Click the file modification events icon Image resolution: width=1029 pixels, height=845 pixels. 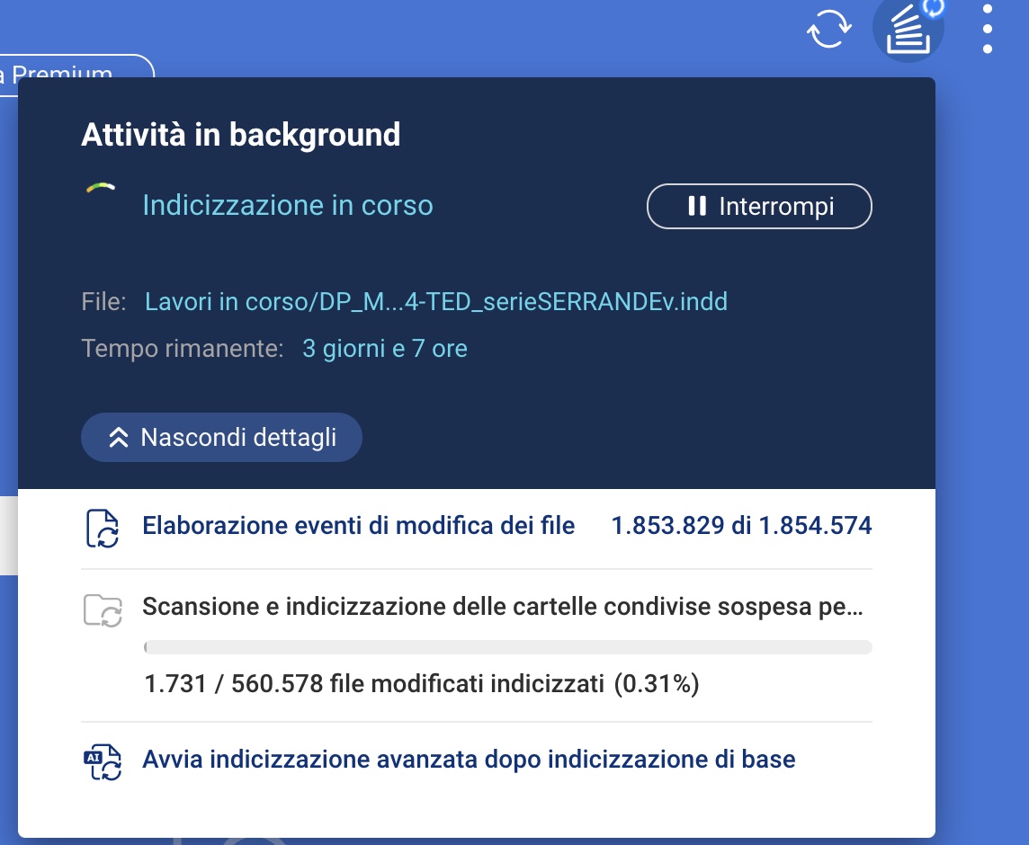click(103, 529)
